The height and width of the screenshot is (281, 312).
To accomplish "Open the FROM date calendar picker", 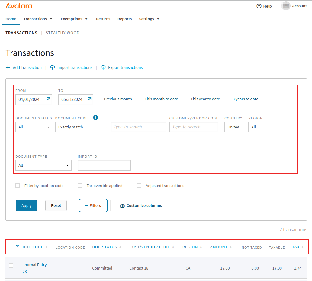I will coord(49,99).
